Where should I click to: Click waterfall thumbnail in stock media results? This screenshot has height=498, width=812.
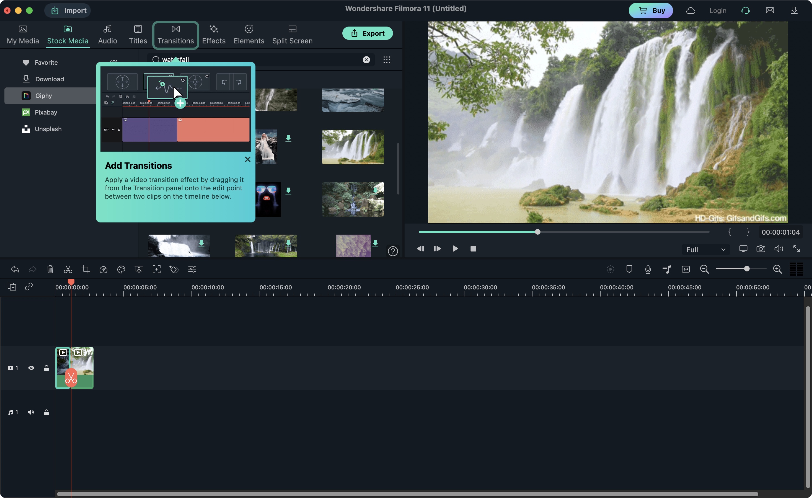pos(353,147)
